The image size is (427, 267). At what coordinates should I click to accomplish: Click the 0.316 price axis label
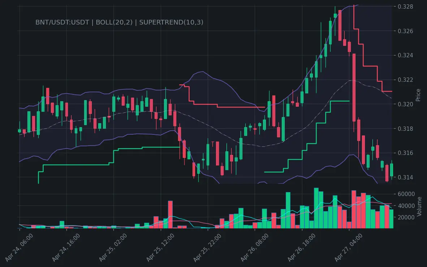click(x=405, y=153)
